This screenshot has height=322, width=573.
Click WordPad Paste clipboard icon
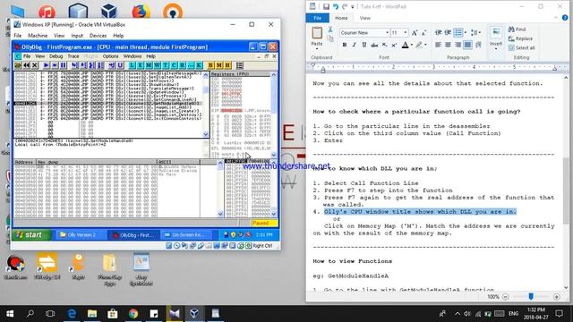pos(317,33)
